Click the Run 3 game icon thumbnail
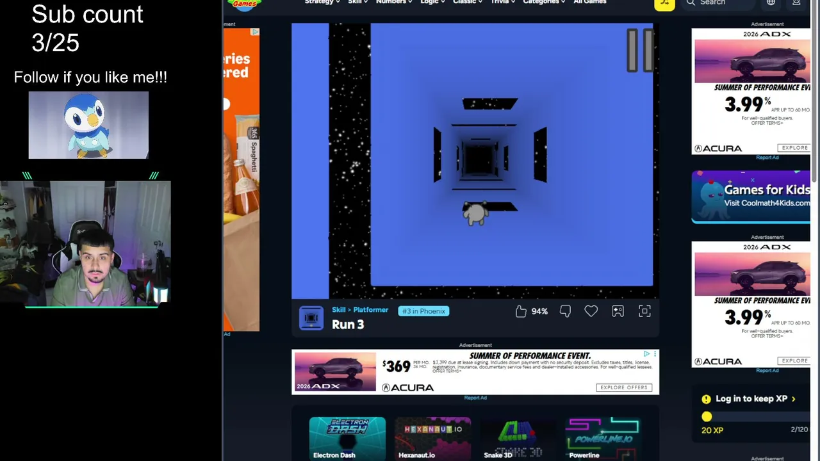Screen dimensions: 820x461 coord(311,318)
